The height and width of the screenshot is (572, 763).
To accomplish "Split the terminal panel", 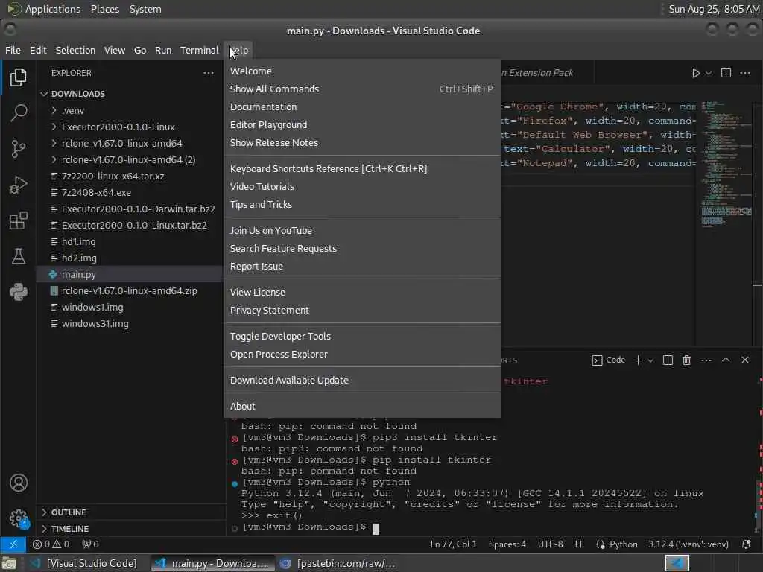I will 668,360.
